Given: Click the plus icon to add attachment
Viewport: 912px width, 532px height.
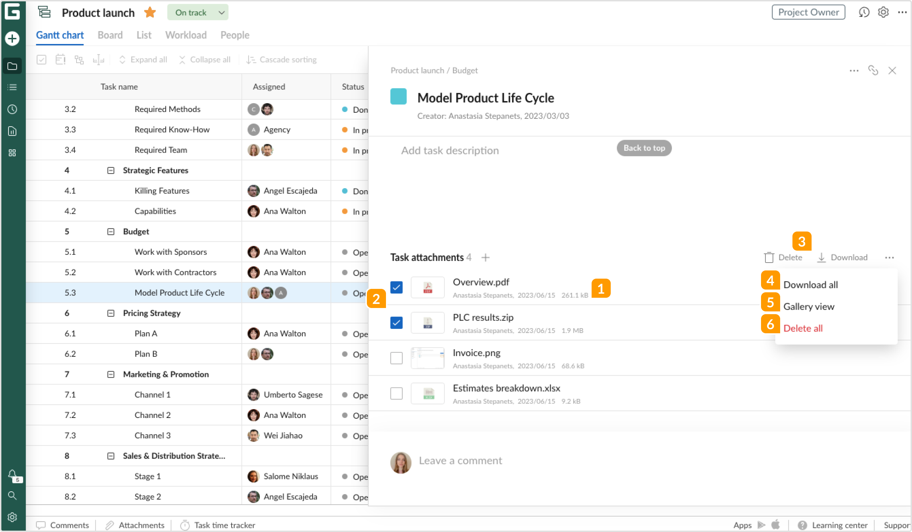Looking at the screenshot, I should coord(485,257).
